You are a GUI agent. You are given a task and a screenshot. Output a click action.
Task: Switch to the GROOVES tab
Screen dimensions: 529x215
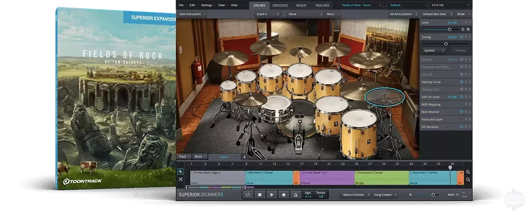[x=280, y=5]
